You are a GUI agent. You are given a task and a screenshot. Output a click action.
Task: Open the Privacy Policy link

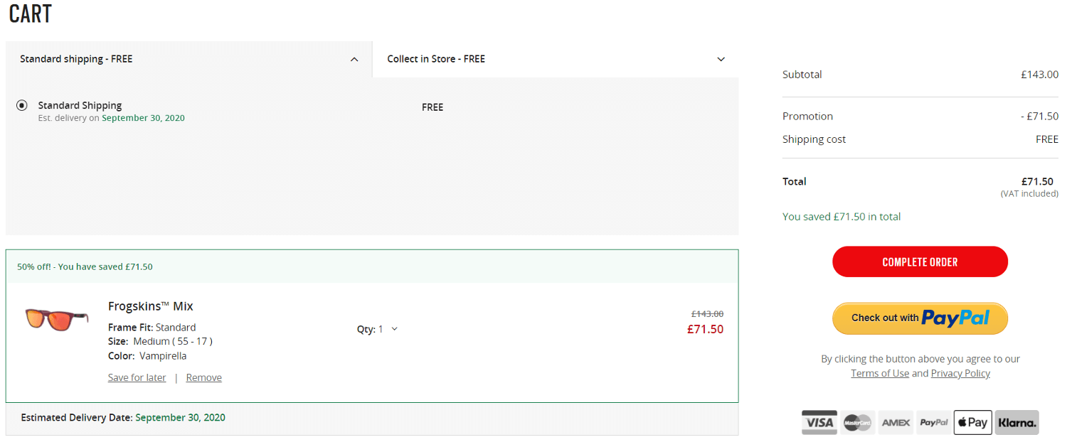960,373
